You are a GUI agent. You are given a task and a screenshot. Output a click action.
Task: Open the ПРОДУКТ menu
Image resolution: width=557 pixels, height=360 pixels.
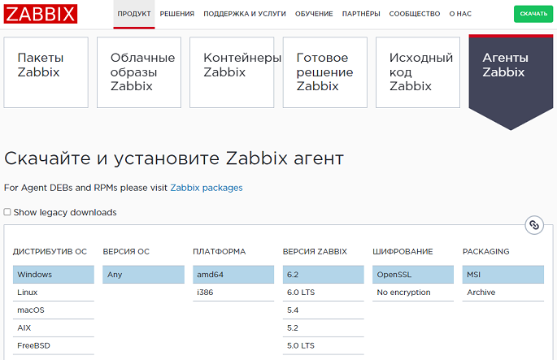(x=134, y=14)
